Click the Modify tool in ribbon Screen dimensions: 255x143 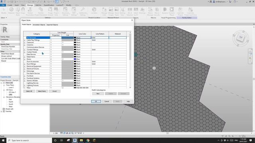[4, 11]
